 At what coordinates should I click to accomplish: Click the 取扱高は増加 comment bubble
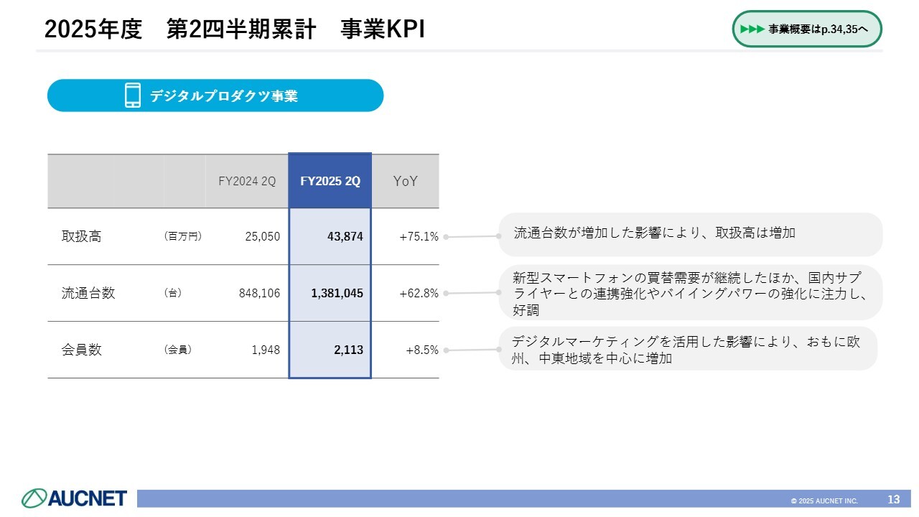pyautogui.click(x=689, y=234)
